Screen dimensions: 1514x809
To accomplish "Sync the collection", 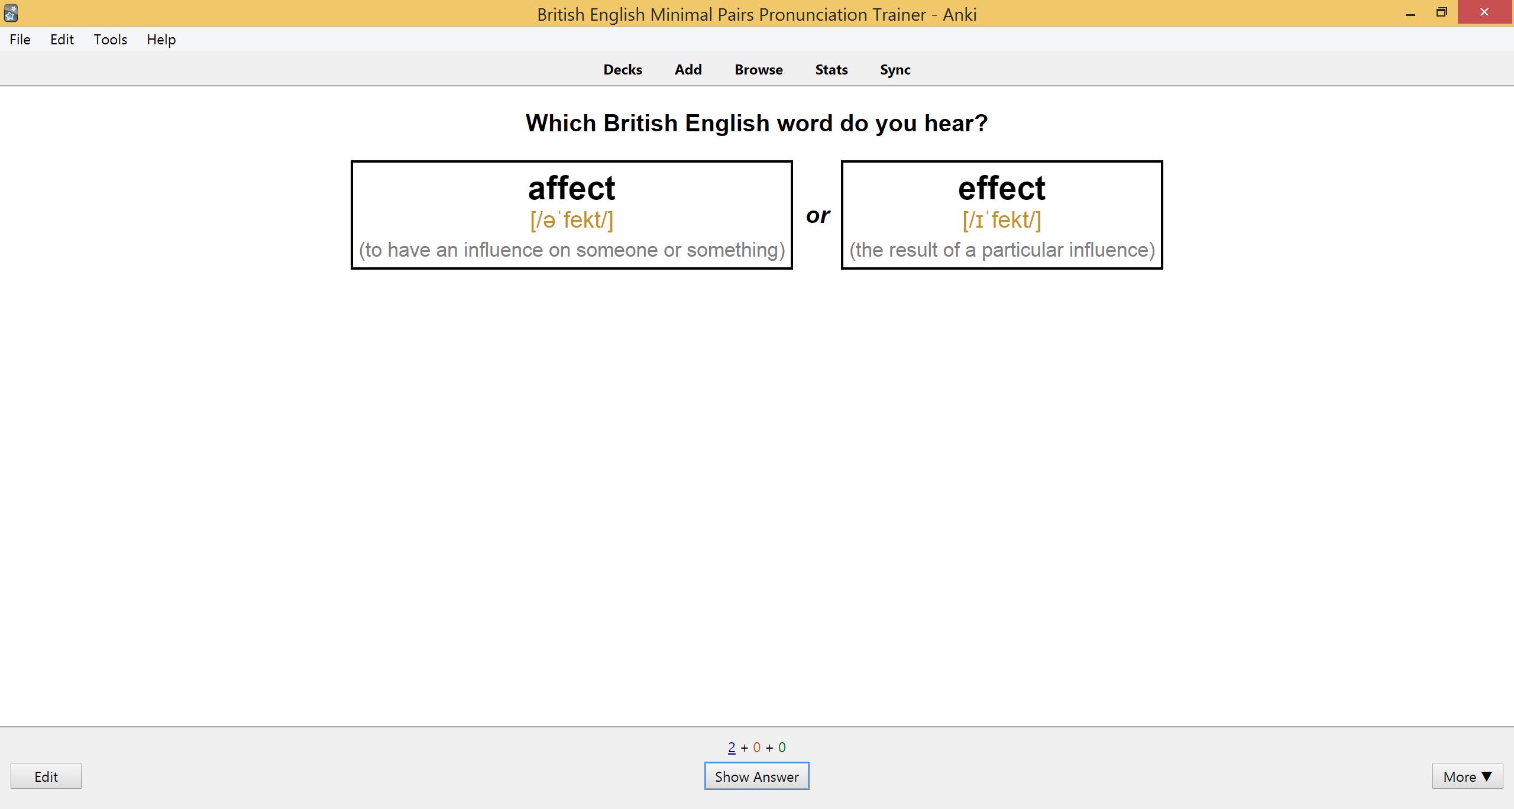I will [x=895, y=70].
